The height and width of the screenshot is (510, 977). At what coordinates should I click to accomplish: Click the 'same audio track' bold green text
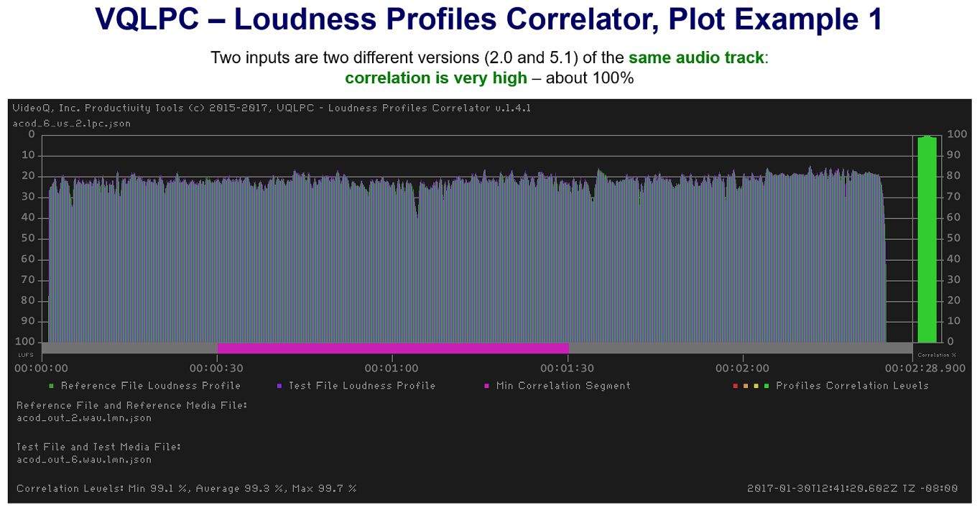tap(696, 57)
